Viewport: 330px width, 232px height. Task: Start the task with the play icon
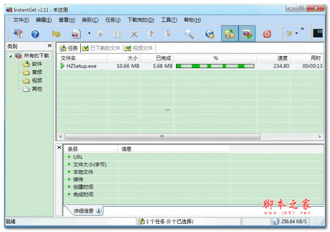(101, 34)
